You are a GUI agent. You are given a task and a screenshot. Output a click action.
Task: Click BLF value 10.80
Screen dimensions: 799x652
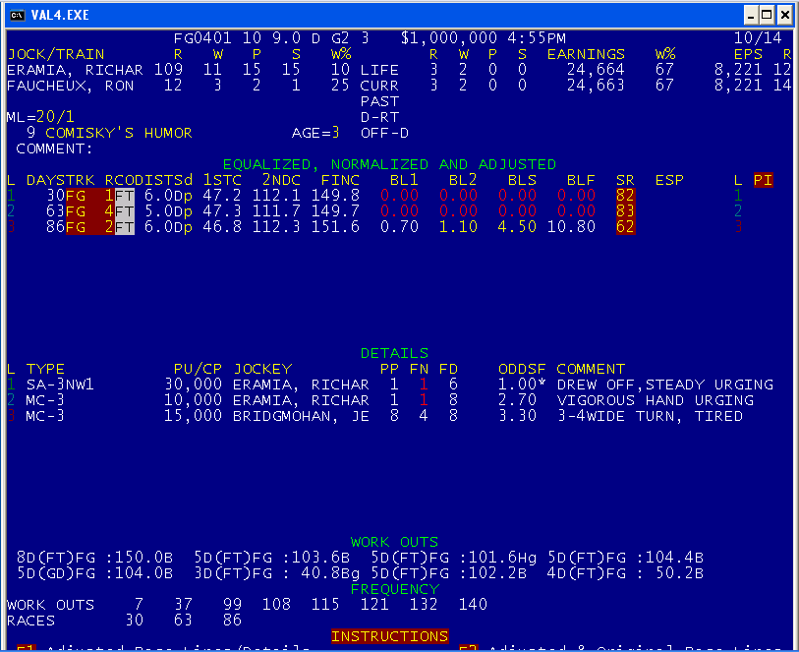tap(571, 227)
